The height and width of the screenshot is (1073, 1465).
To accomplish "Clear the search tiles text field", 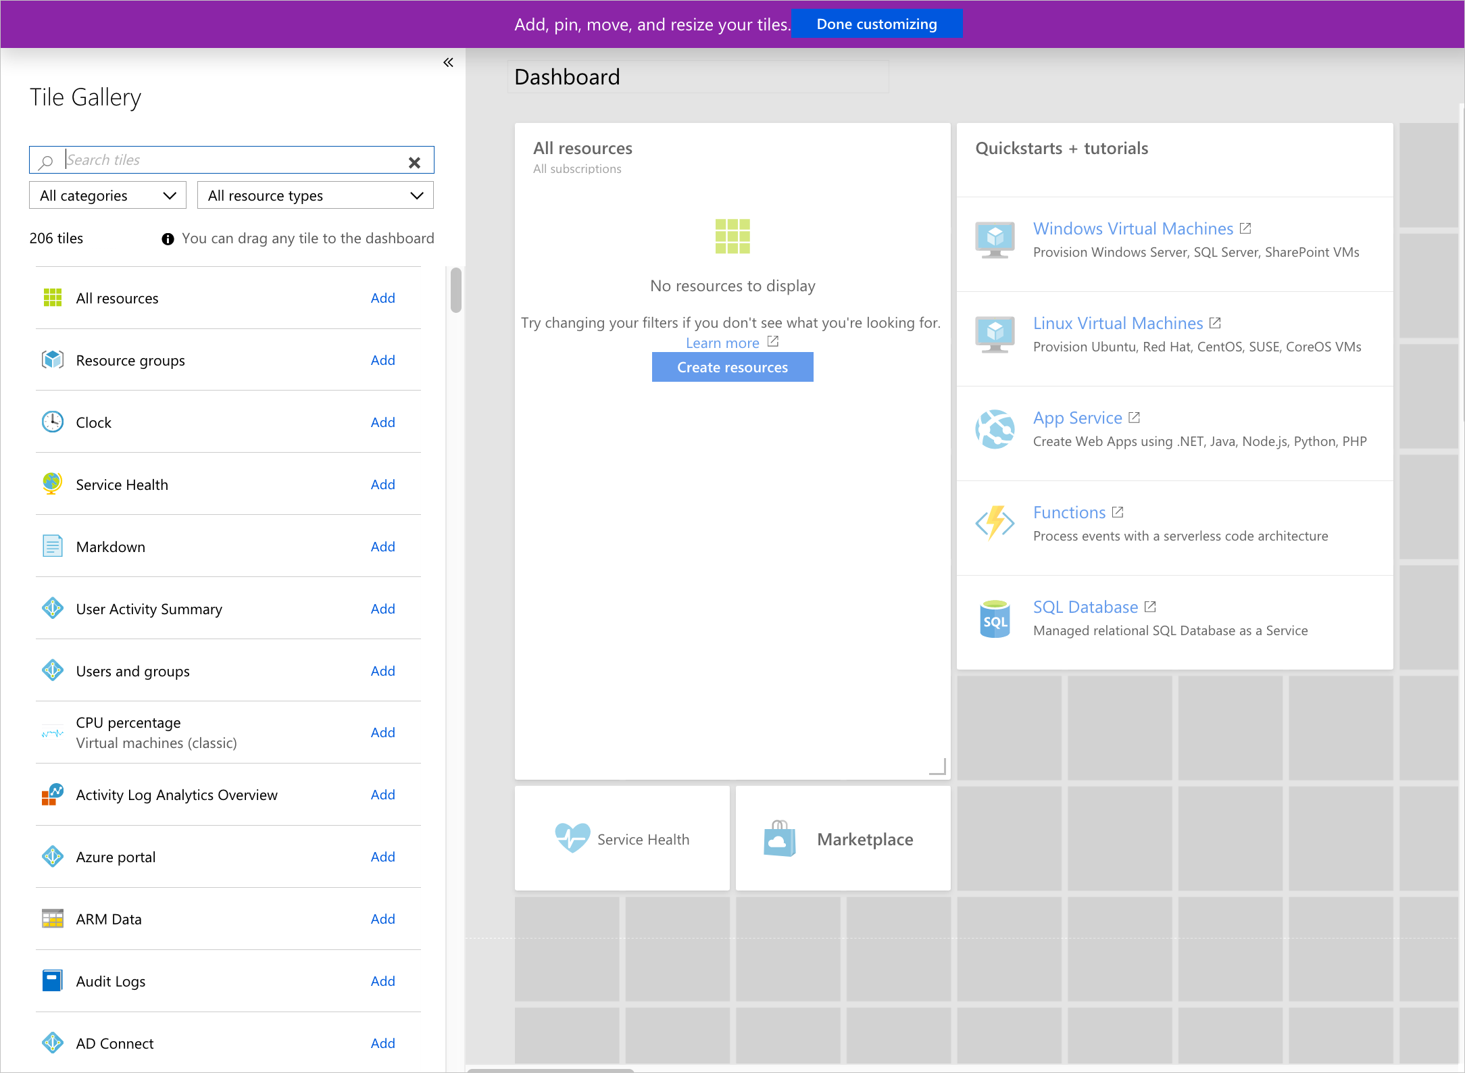I will coord(416,160).
